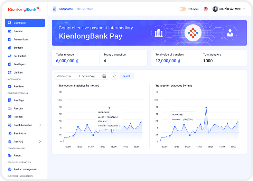Click the Balance wallet icon

coord(10,31)
